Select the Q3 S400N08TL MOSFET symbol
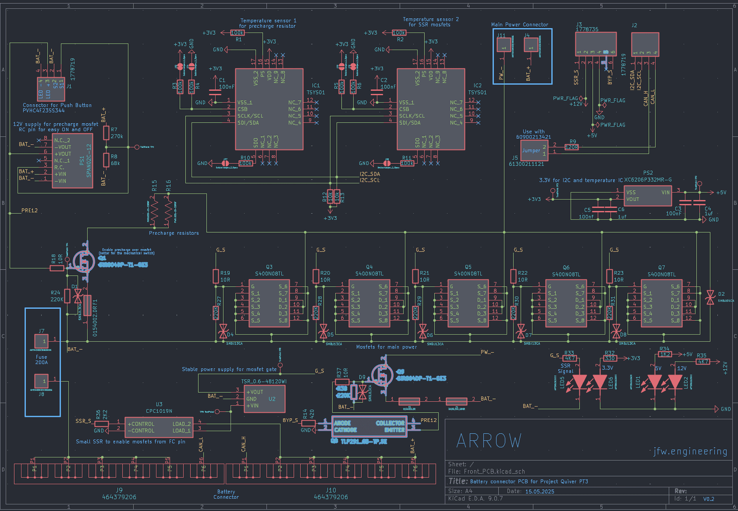This screenshot has width=738, height=511. (x=269, y=303)
